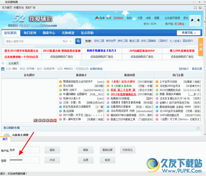The width and height of the screenshot is (206, 176).
Task: Click the 前进 button
Action: coord(107,160)
